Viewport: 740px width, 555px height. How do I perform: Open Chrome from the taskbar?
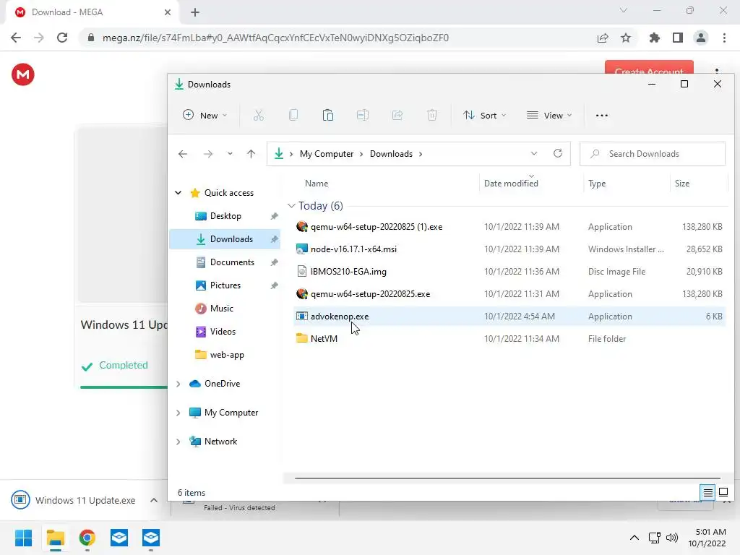pyautogui.click(x=87, y=538)
